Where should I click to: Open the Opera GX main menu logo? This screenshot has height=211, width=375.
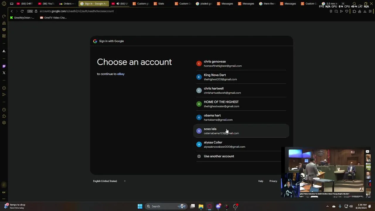[4, 4]
